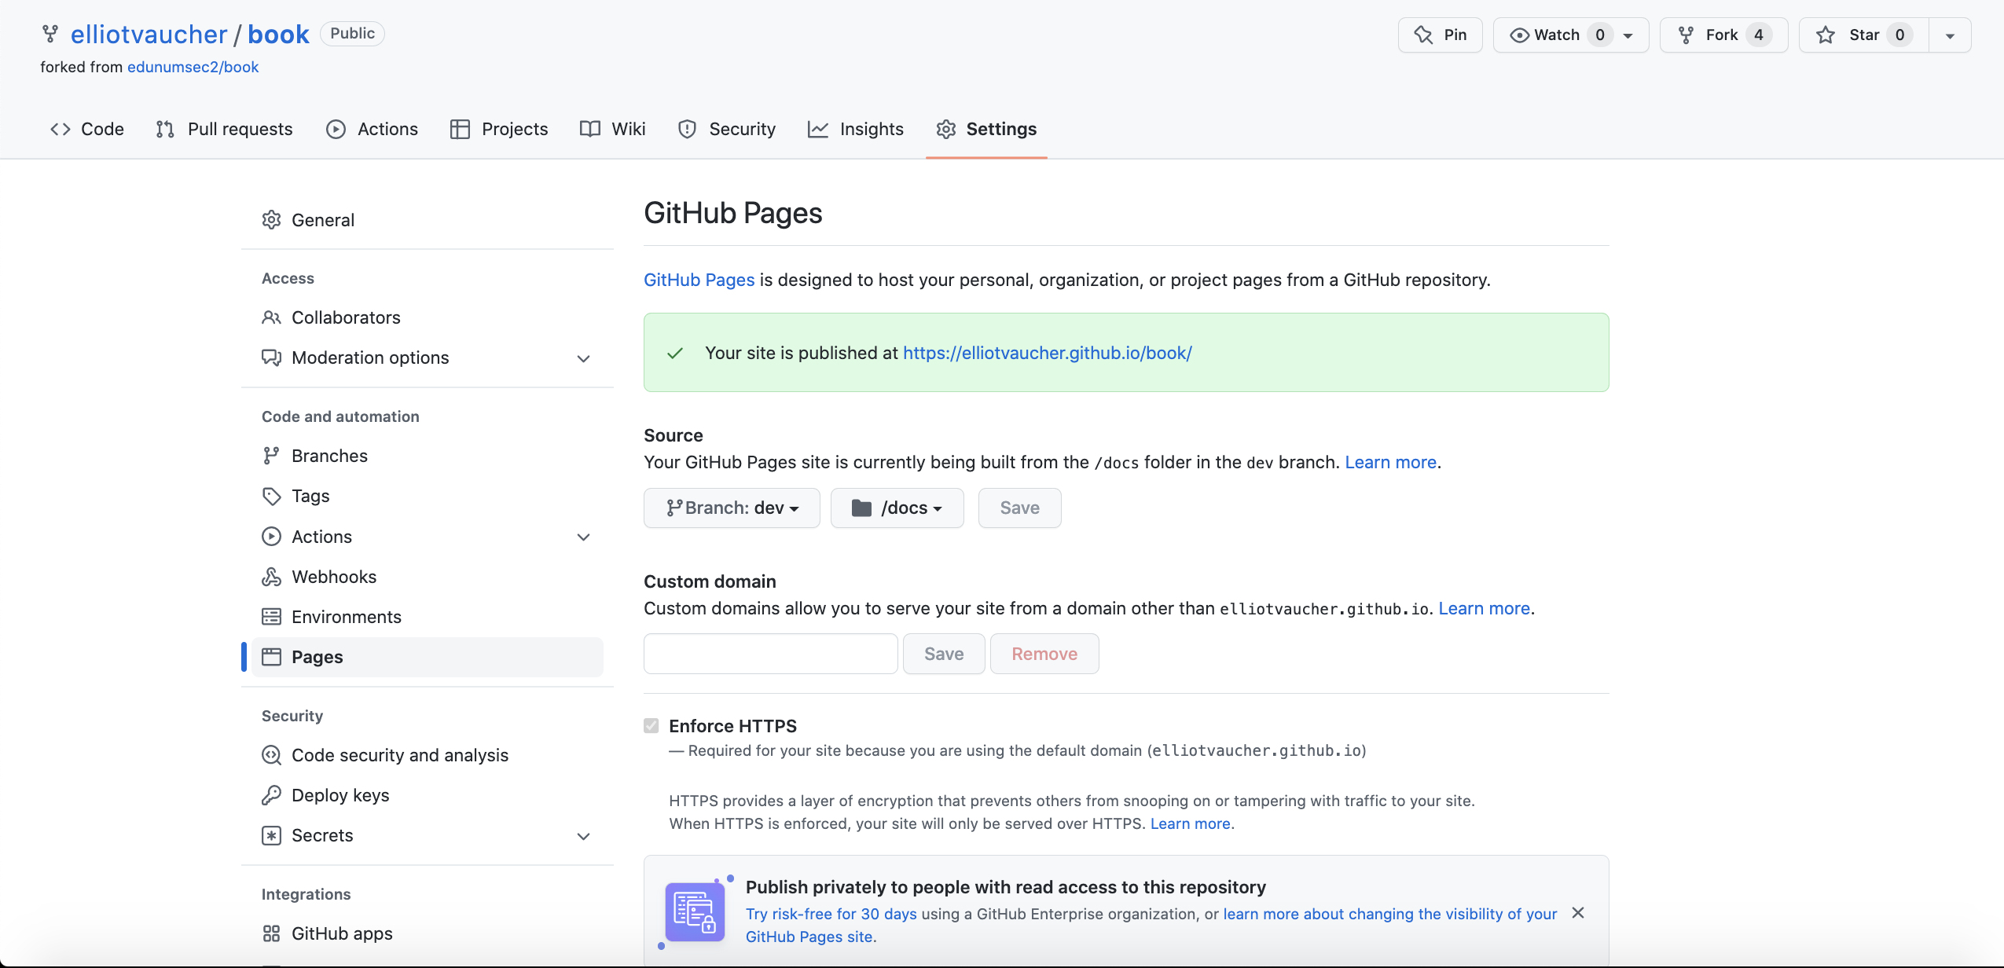This screenshot has height=968, width=2004.
Task: Open the Wiki tab
Action: pyautogui.click(x=613, y=129)
